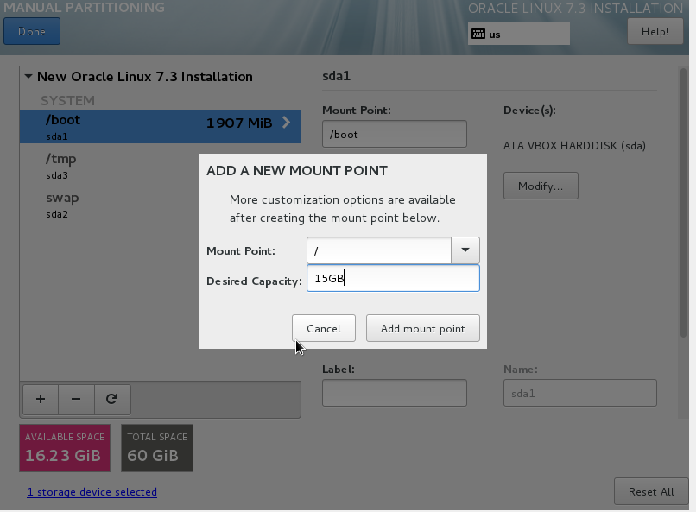Click the sda1 Mount Point field with /boot
Image resolution: width=696 pixels, height=512 pixels.
point(395,134)
